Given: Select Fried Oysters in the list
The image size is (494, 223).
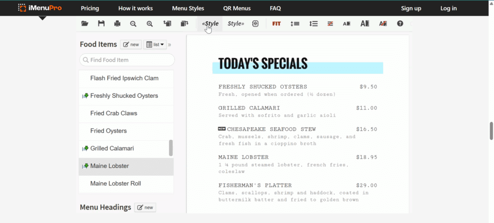Looking at the screenshot, I should (126, 131).
